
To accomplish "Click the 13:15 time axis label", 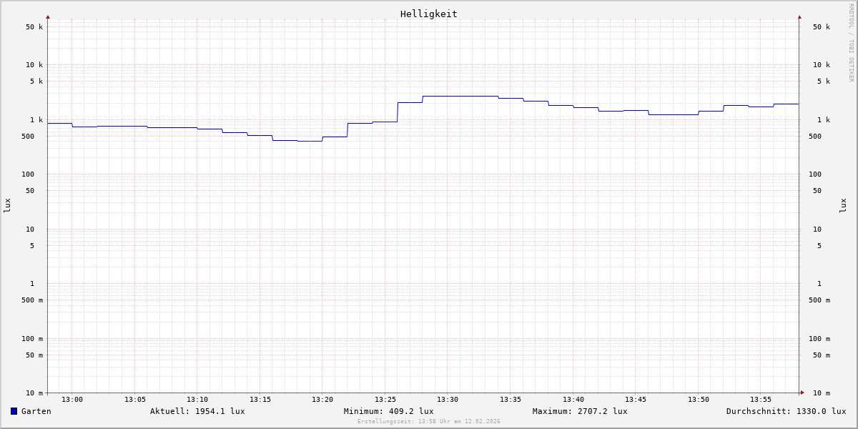I will [x=260, y=400].
